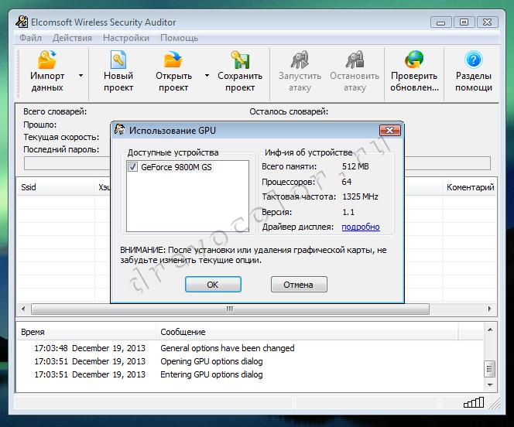Expand the Import data dropdown arrow
Viewport: 514px width, 427px height.
[x=81, y=76]
